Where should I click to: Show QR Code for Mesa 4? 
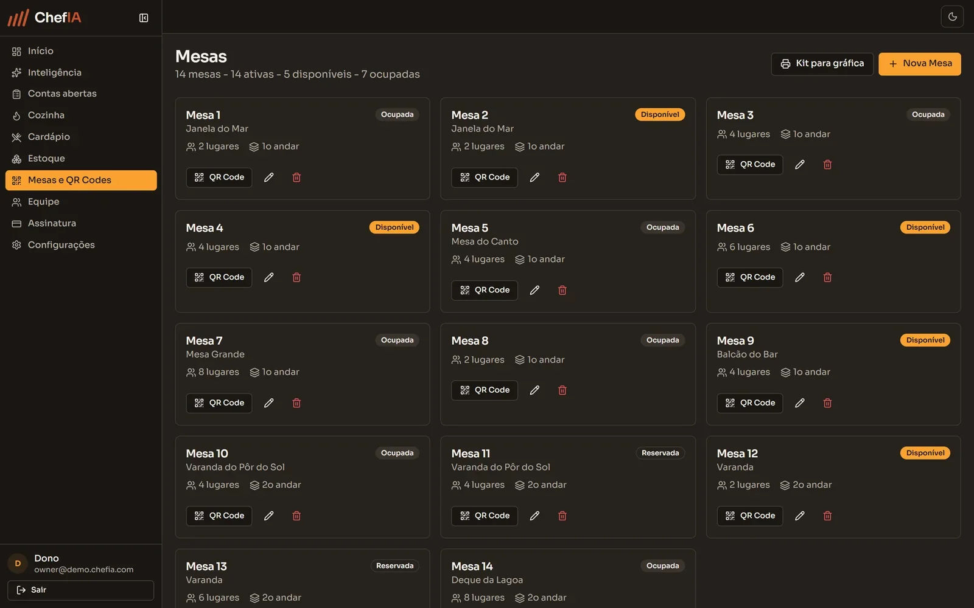tap(219, 277)
